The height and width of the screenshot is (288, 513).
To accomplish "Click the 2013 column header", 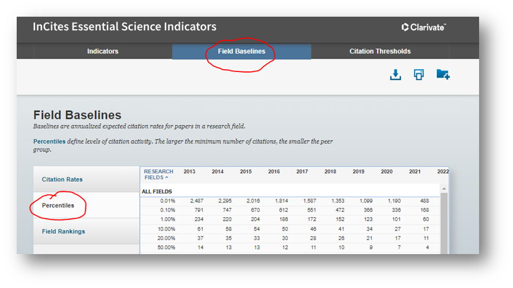I will (x=189, y=172).
